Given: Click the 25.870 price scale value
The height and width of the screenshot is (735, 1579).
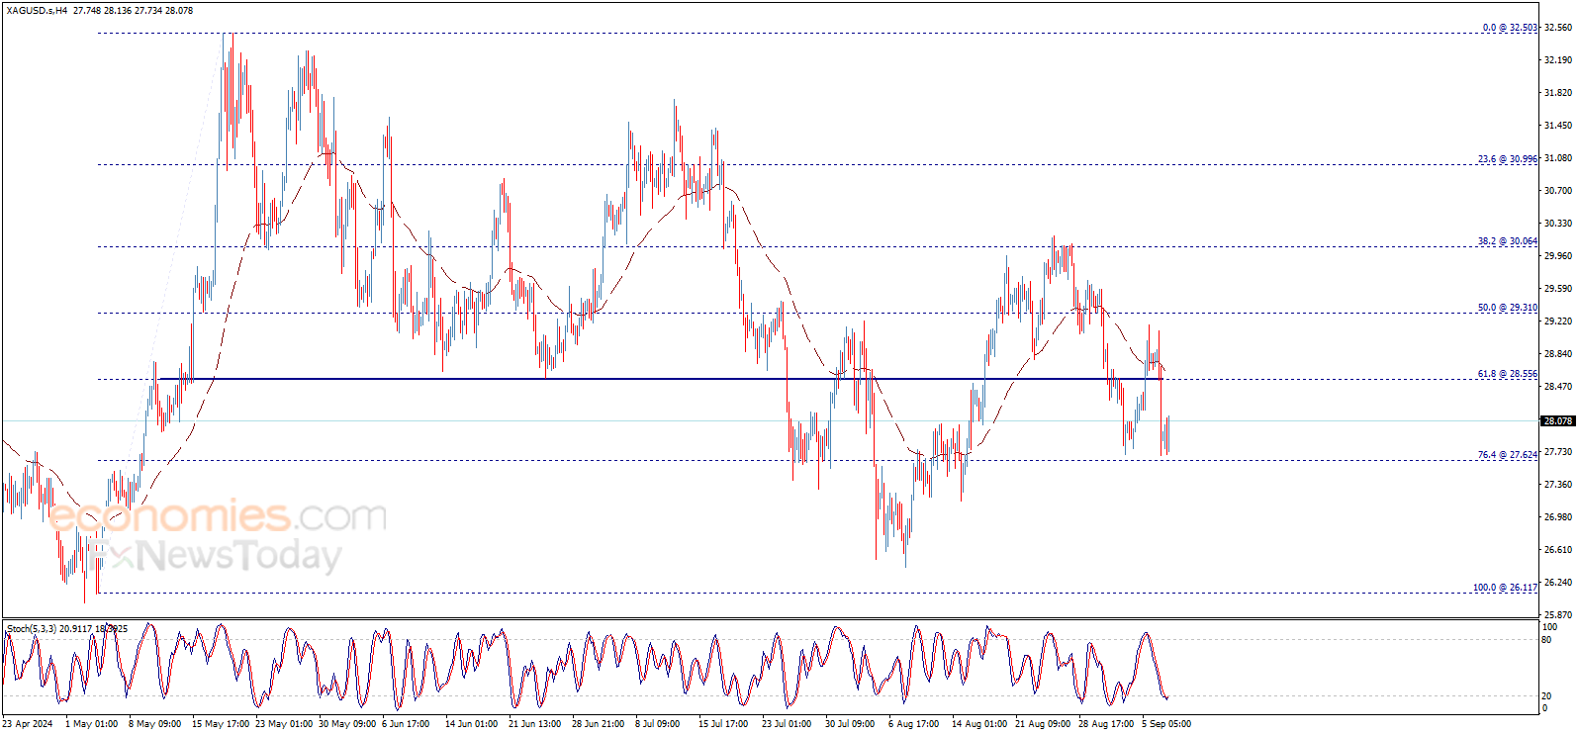Looking at the screenshot, I should [x=1557, y=614].
